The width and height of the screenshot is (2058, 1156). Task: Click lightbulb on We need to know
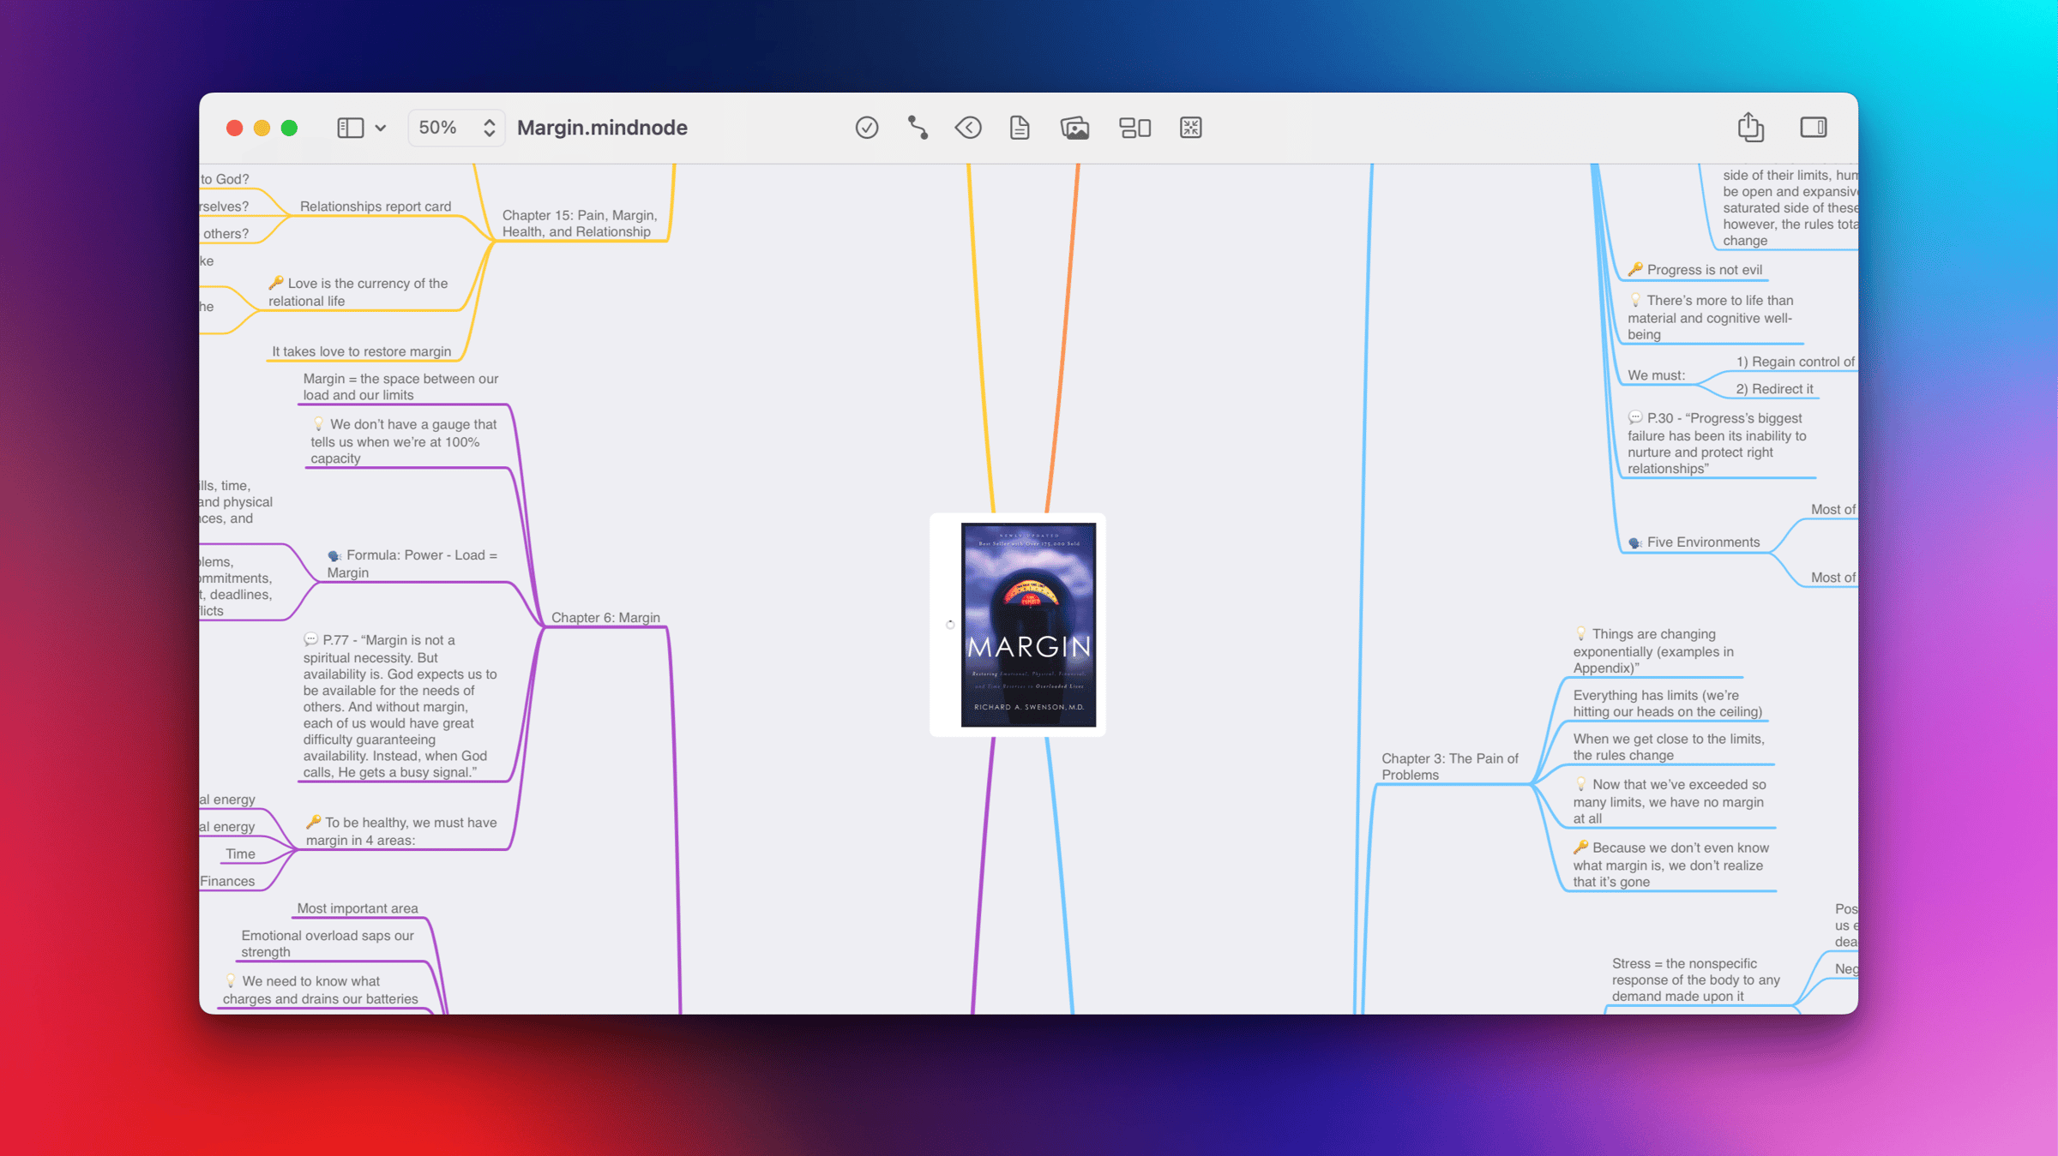pyautogui.click(x=231, y=980)
